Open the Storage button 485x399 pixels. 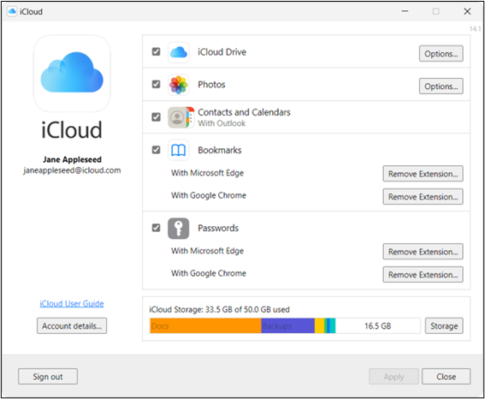pos(444,325)
